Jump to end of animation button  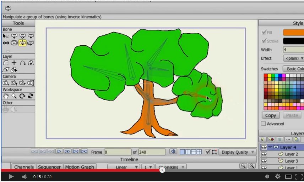click(84, 151)
